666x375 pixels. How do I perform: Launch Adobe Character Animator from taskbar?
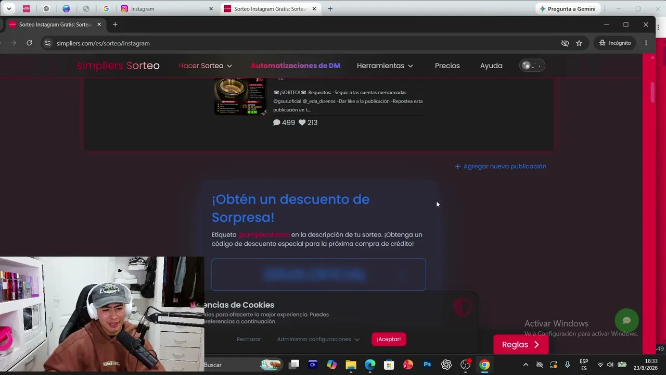click(x=313, y=365)
